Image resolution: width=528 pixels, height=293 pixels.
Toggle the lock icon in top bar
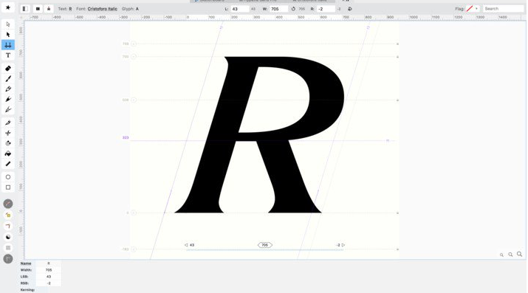pyautogui.click(x=49, y=9)
